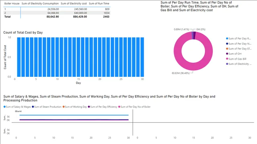The image size is (257, 144).
Task: Select the 809 run time cell
Action: point(107,9)
